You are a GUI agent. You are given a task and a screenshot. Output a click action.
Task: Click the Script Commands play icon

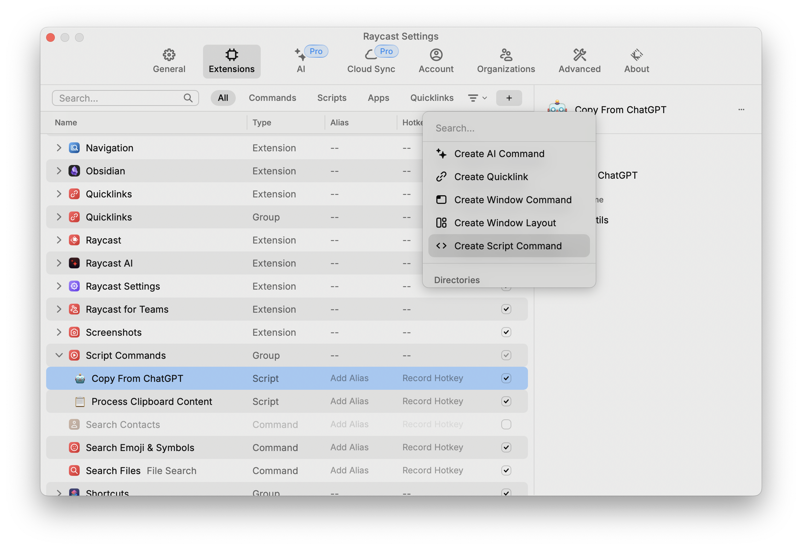coord(74,356)
